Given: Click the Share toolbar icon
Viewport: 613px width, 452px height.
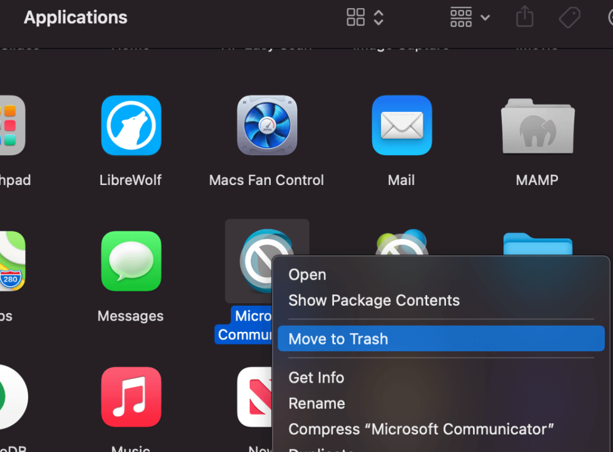Looking at the screenshot, I should click(x=525, y=18).
